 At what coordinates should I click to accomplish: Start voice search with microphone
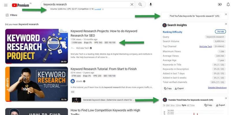click(x=150, y=5)
